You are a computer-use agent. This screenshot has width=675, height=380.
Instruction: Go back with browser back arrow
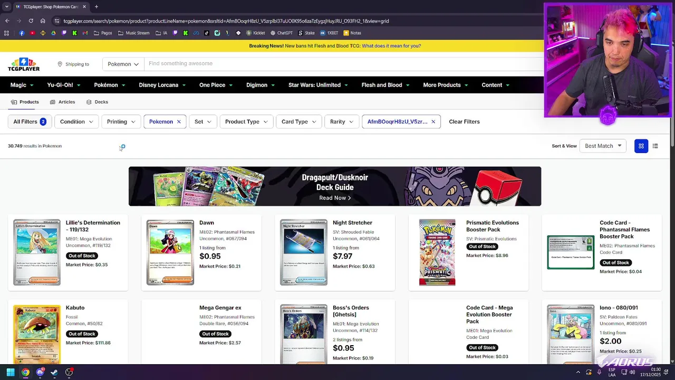tap(7, 21)
